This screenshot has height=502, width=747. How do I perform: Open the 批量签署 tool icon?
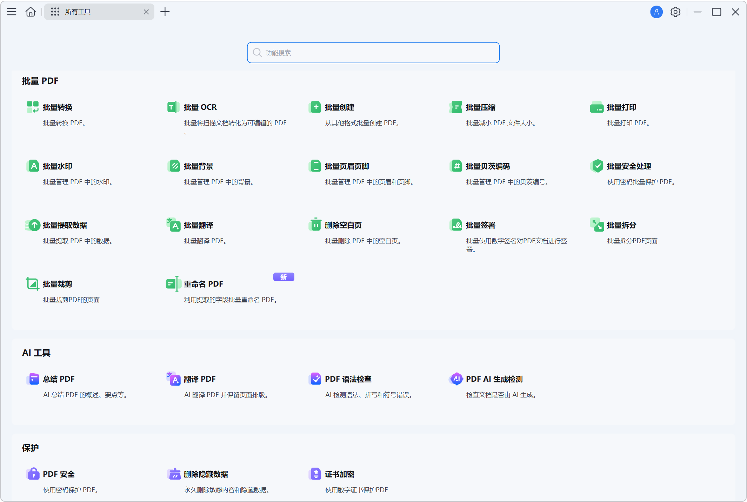(x=456, y=225)
